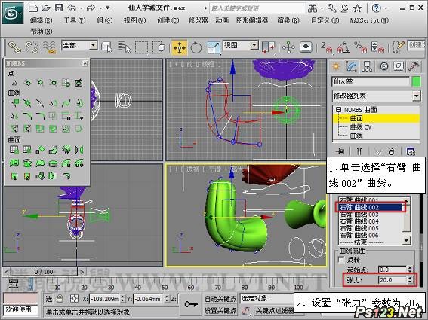The width and height of the screenshot is (428, 320).
Task: Click the 关键点过滤器 button
Action: pyautogui.click(x=274, y=310)
